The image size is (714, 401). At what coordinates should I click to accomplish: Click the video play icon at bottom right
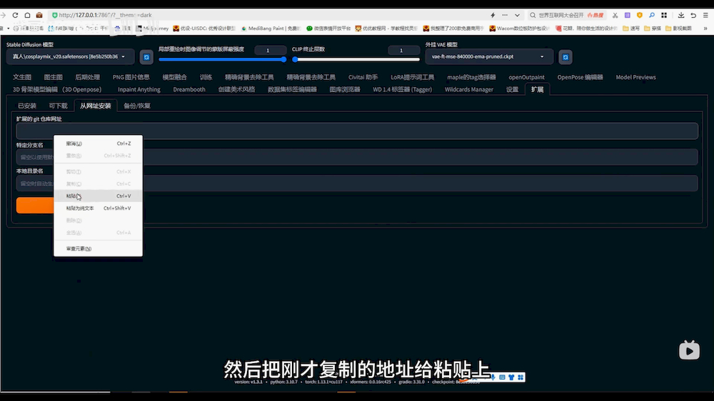(x=689, y=350)
